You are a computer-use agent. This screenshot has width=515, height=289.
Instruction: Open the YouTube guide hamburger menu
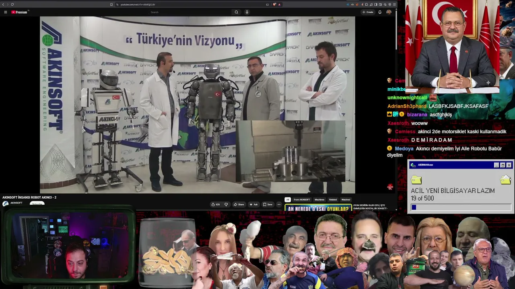[6, 12]
